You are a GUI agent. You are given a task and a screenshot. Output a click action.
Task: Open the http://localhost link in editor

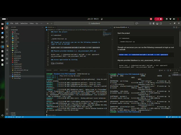(57, 63)
